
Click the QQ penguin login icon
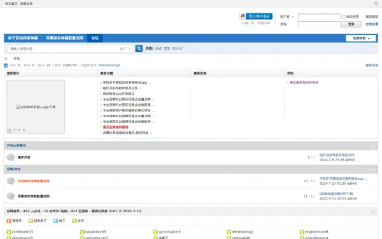[243, 16]
